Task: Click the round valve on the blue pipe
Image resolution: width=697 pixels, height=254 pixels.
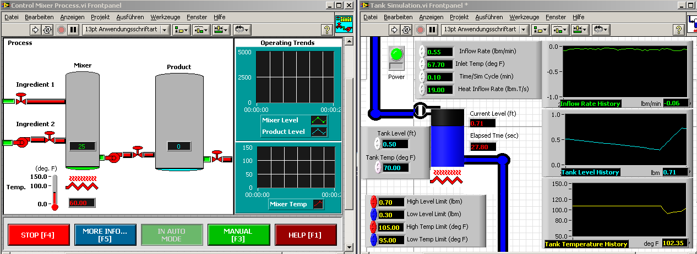Action: click(421, 110)
